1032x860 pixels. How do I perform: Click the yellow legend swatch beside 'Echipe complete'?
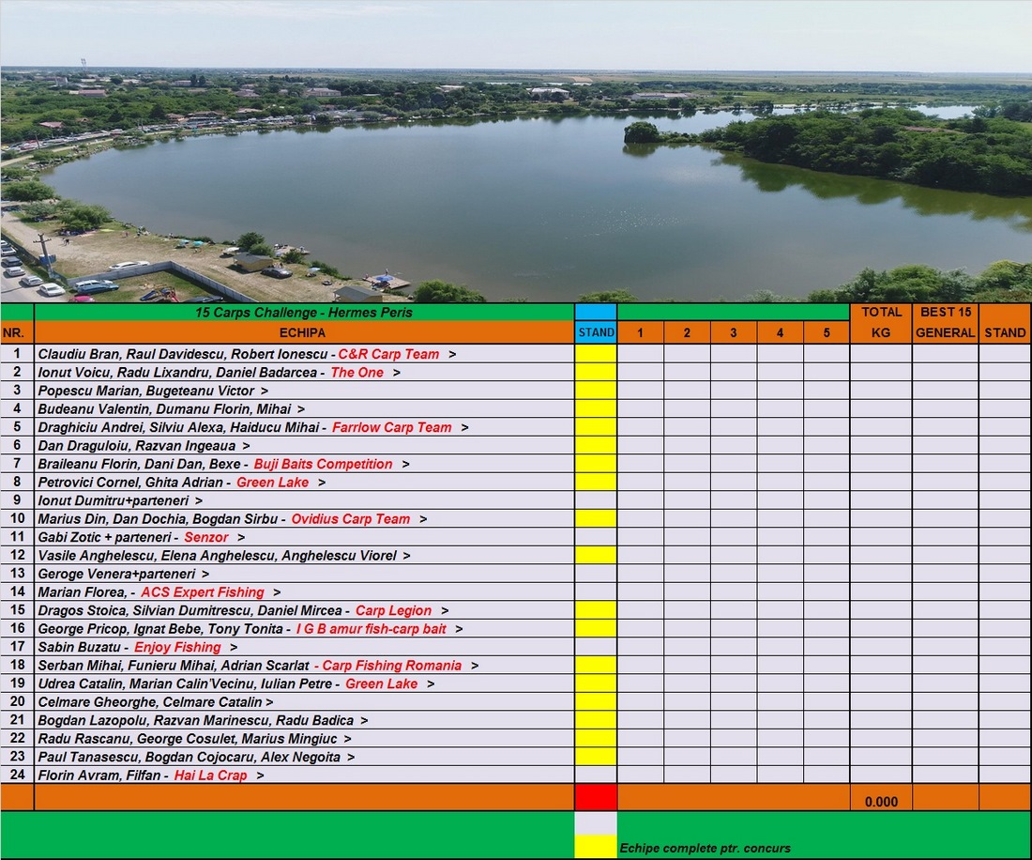[597, 847]
